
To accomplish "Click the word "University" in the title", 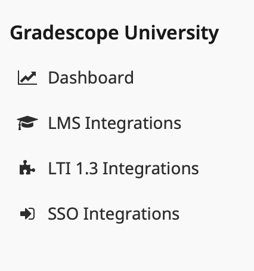I will [x=172, y=33].
